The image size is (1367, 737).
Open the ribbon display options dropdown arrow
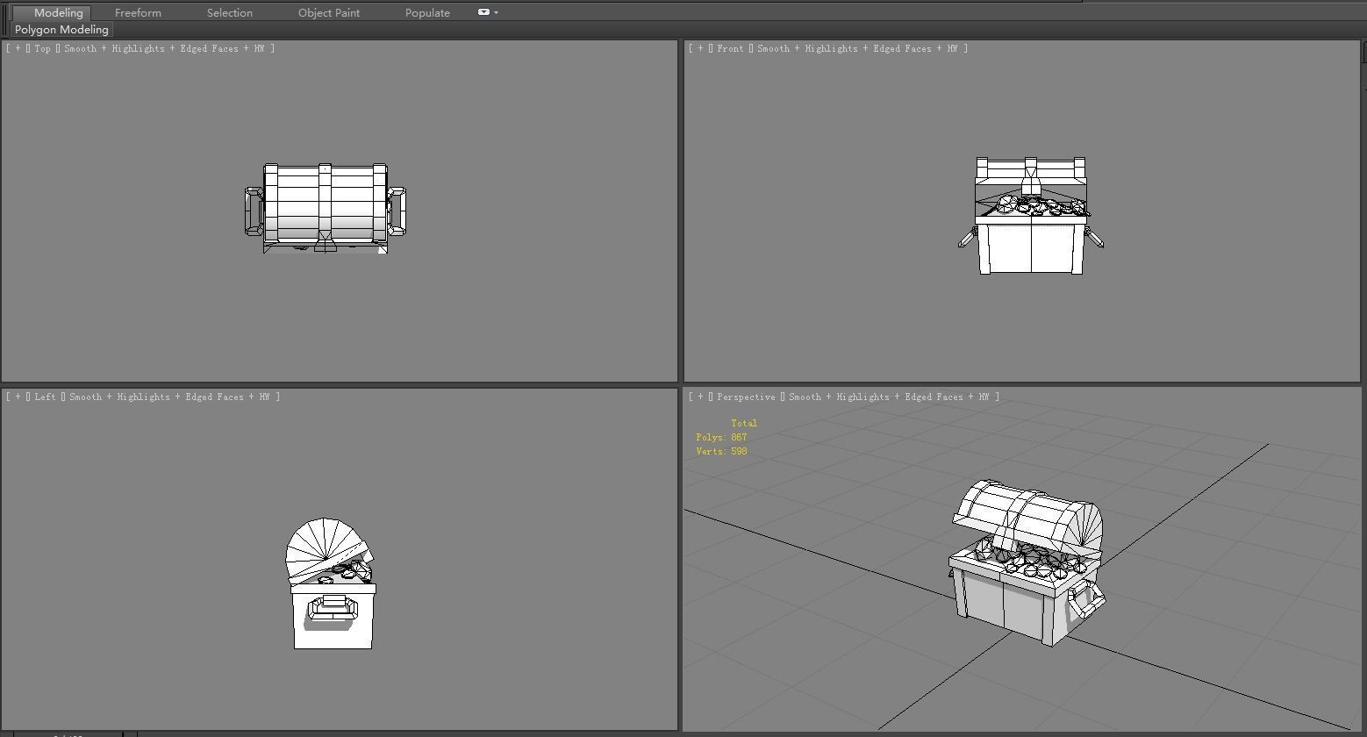tap(496, 12)
